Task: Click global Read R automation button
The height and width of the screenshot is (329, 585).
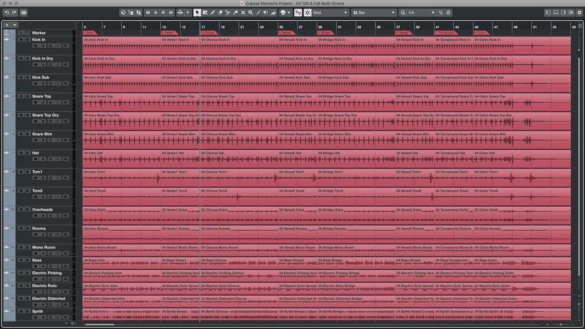Action: point(163,12)
